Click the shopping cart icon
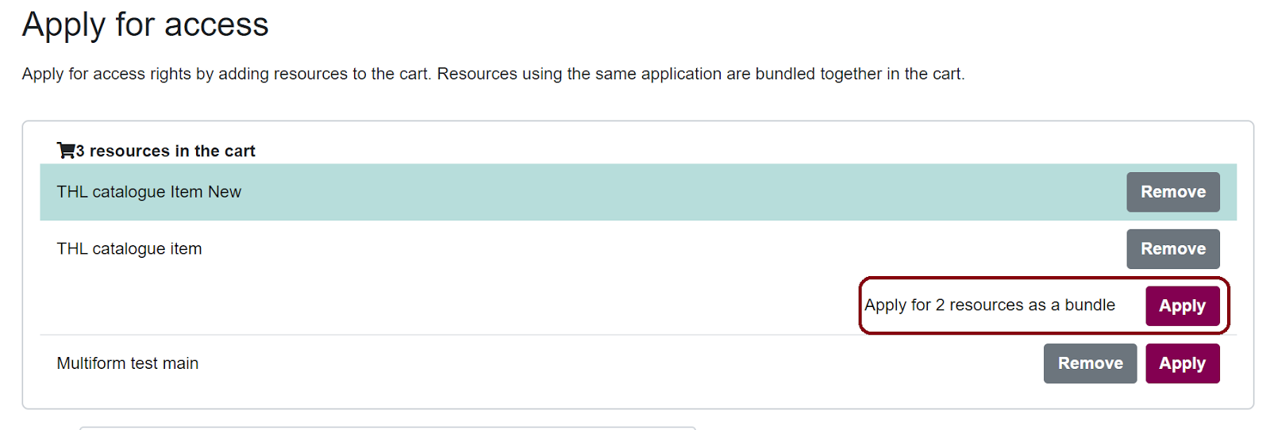1270x430 pixels. click(x=65, y=150)
